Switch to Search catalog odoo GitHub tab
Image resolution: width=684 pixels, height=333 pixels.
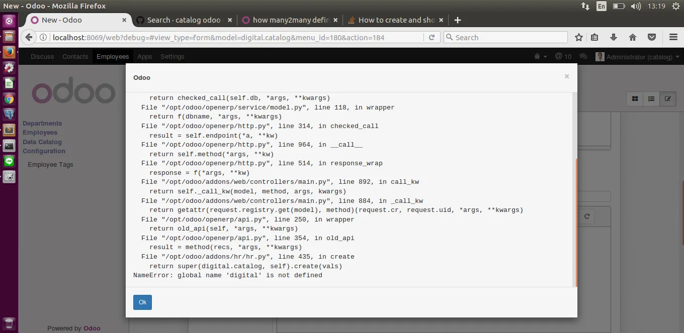(x=184, y=20)
